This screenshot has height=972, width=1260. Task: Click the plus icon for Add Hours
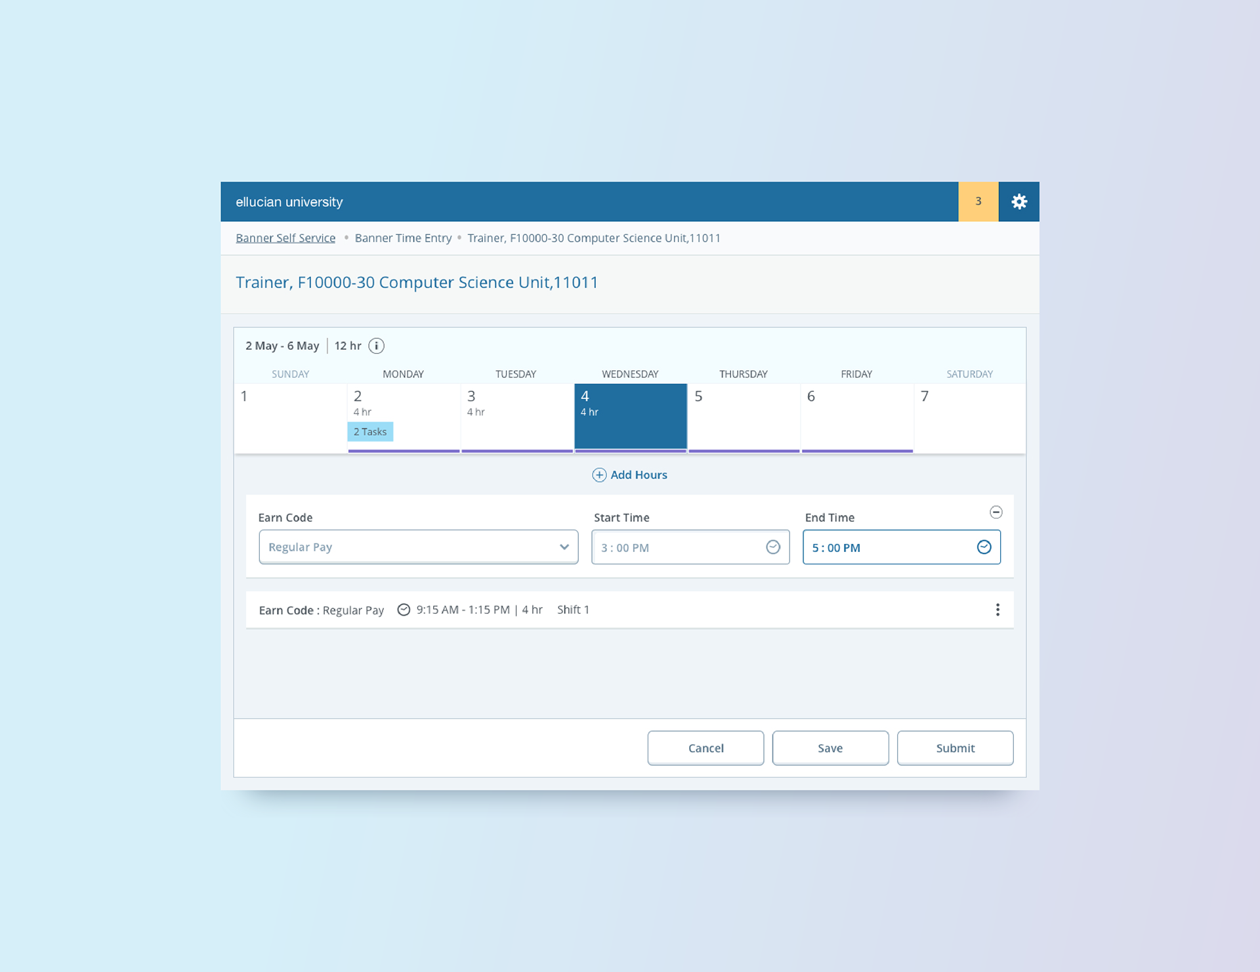(599, 475)
